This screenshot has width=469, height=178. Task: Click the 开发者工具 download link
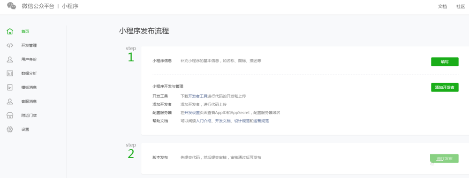[198, 96]
